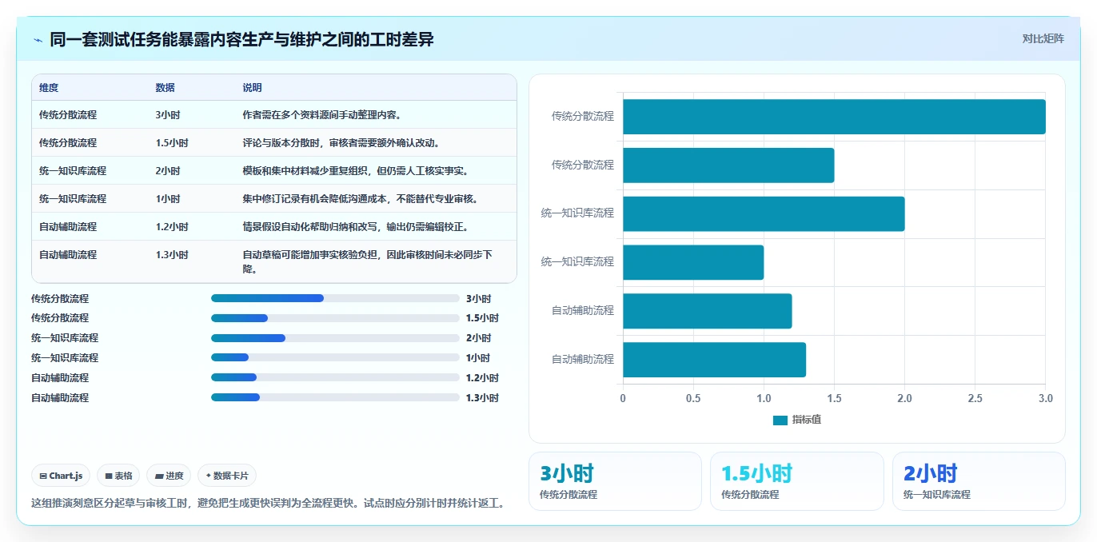1097x542 pixels.
Task: Click the table row text 作者需在多个资源间手动整理内容
Action: 322,114
